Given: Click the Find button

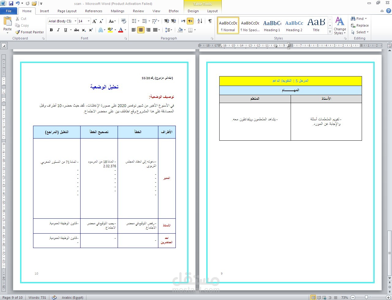Looking at the screenshot, I should [359, 19].
